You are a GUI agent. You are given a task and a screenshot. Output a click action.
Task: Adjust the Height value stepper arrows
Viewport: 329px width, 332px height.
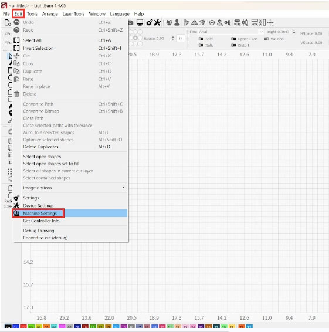294,32
